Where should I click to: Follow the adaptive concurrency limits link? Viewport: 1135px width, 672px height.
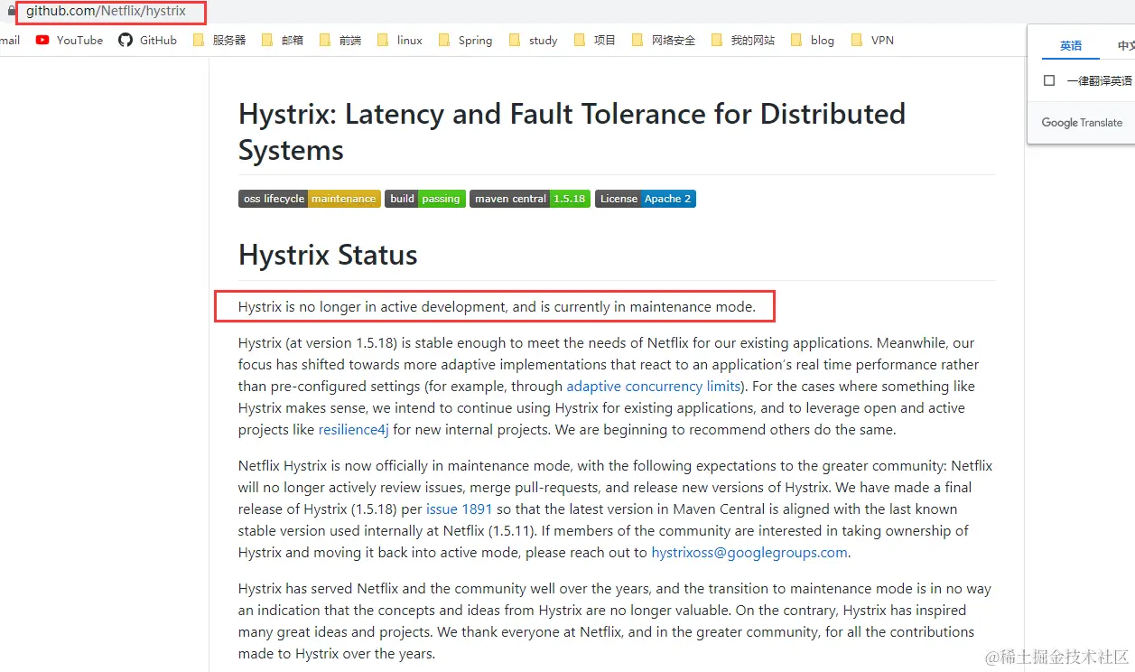[x=654, y=386]
